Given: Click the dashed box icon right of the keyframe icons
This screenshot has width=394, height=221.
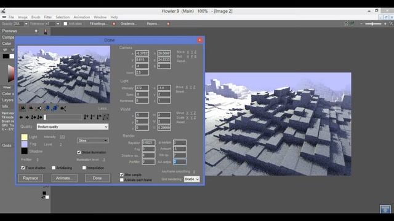Looking at the screenshot, I should point(105,117).
